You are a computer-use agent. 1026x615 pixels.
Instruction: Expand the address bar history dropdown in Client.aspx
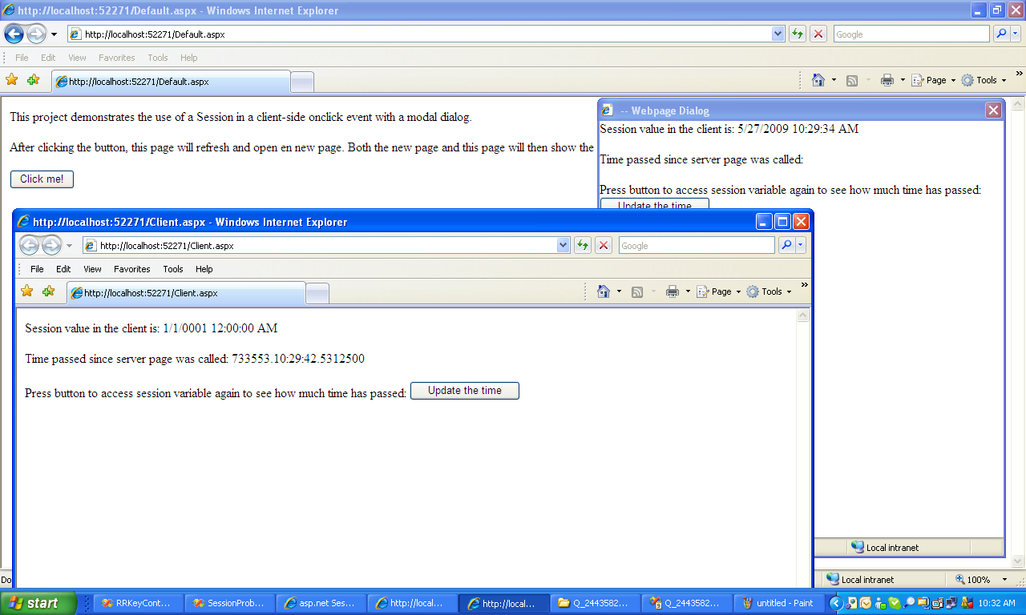pyautogui.click(x=563, y=245)
